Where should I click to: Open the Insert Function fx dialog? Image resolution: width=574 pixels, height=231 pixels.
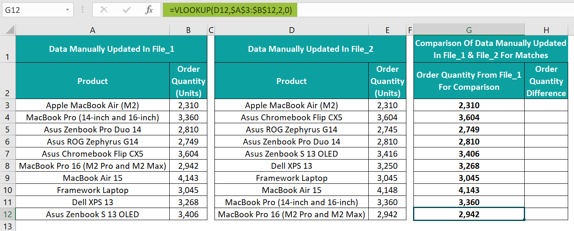pos(149,10)
